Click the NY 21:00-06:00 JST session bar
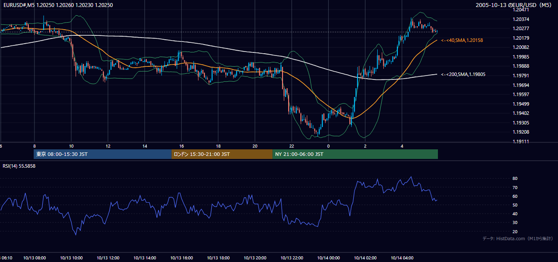The image size is (558, 262). pos(355,154)
